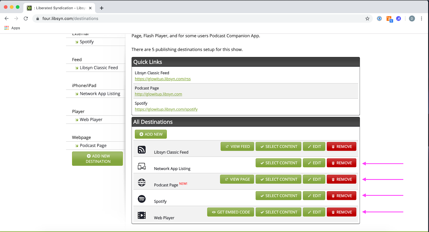
Task: Select Content for Network App Listing
Action: [x=278, y=163]
